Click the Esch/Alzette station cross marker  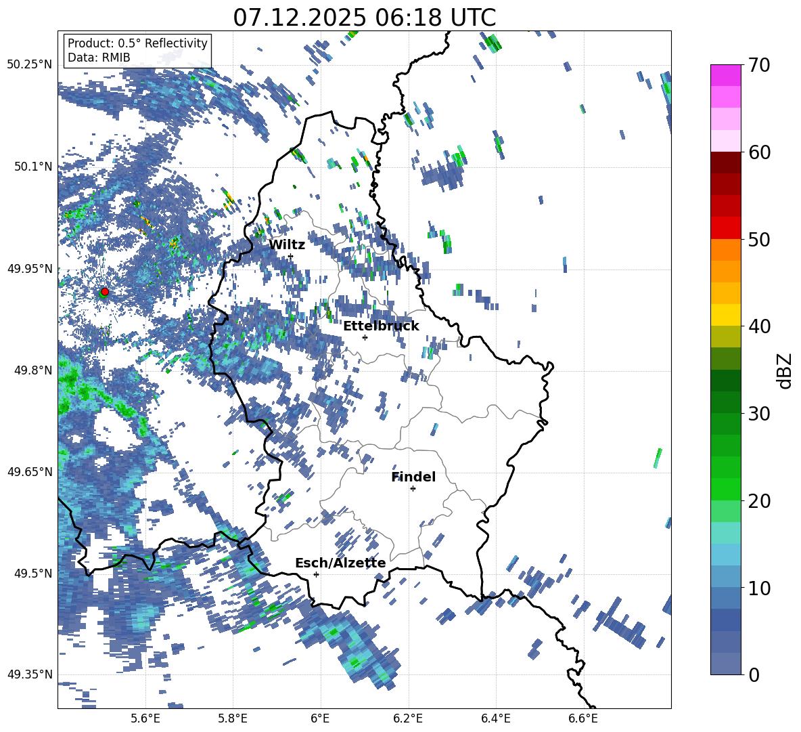(316, 574)
